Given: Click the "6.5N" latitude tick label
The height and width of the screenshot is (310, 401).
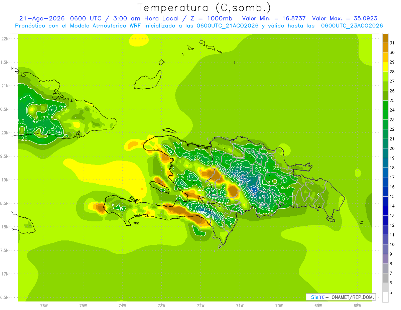Looking at the screenshot, I should click(5, 298).
